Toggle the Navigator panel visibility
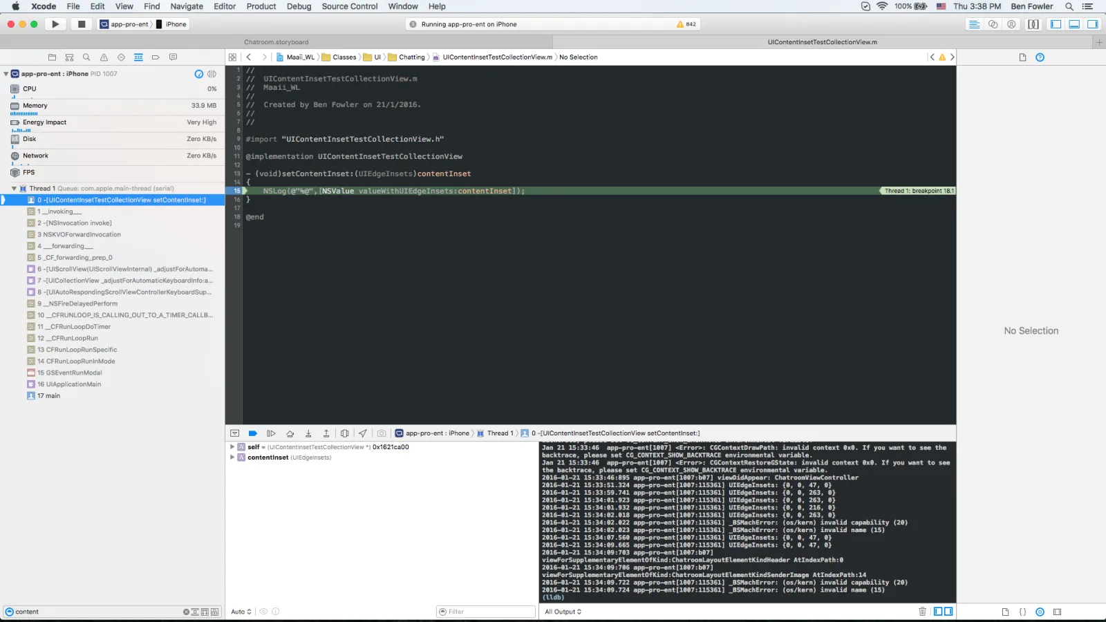The image size is (1106, 622). tap(1056, 24)
